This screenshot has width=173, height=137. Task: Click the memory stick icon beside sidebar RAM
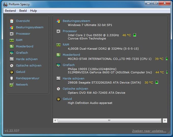pos(12,40)
